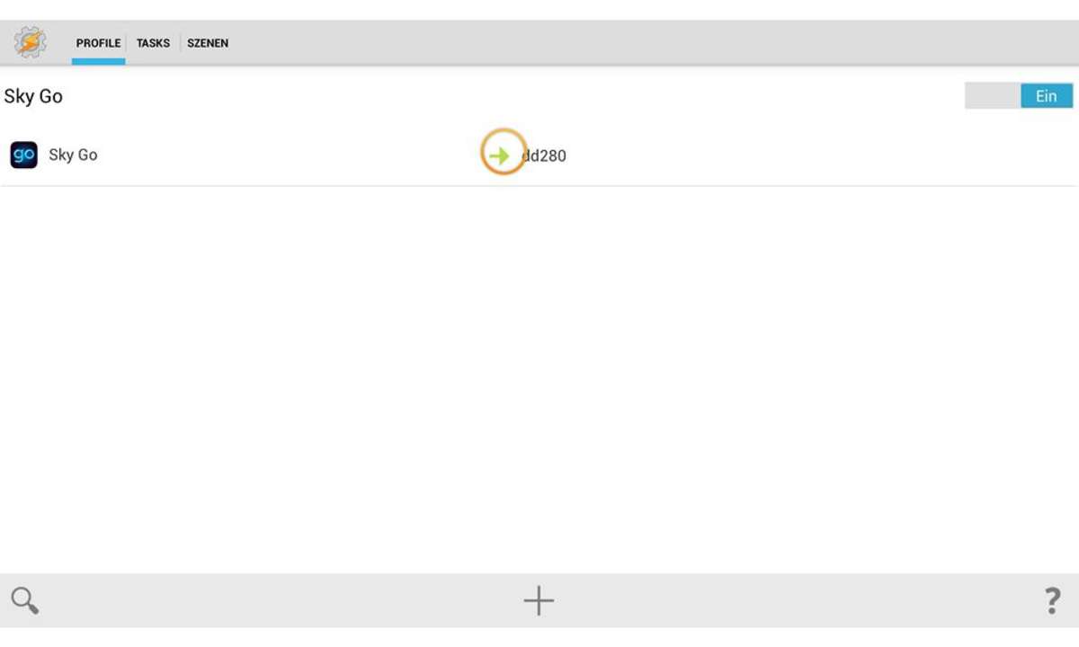Open help via the question mark icon

pyautogui.click(x=1052, y=600)
